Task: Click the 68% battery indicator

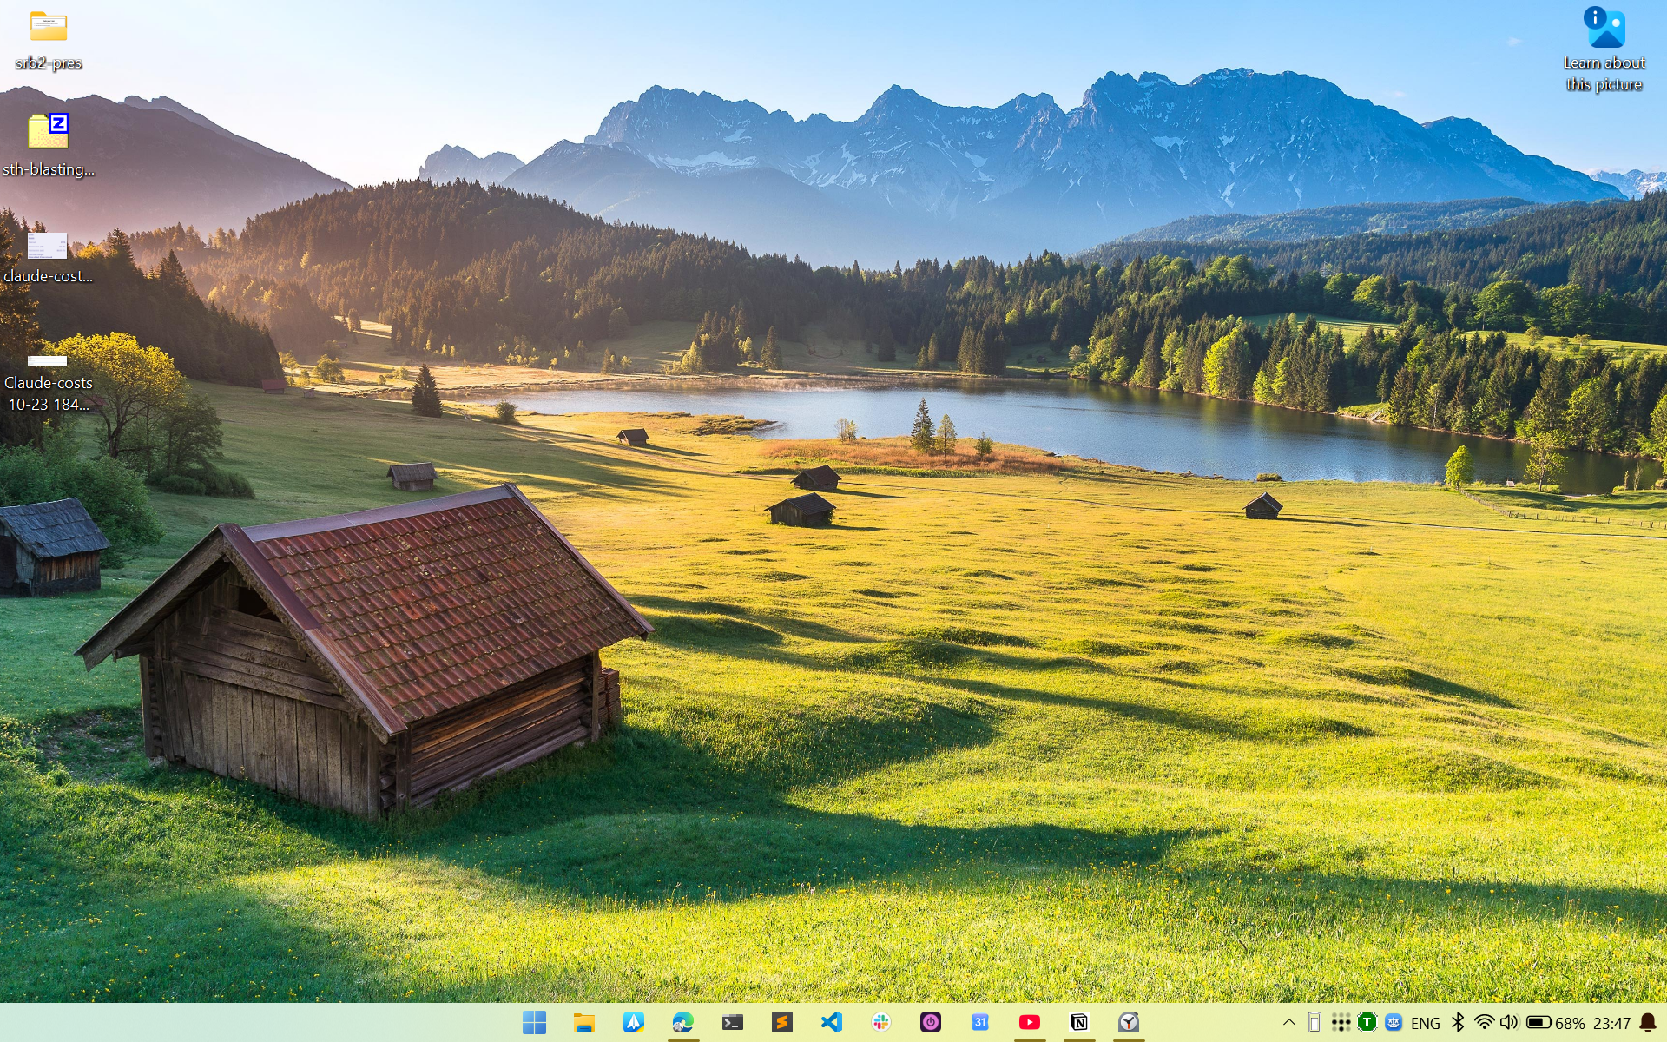Action: pyautogui.click(x=1555, y=1023)
